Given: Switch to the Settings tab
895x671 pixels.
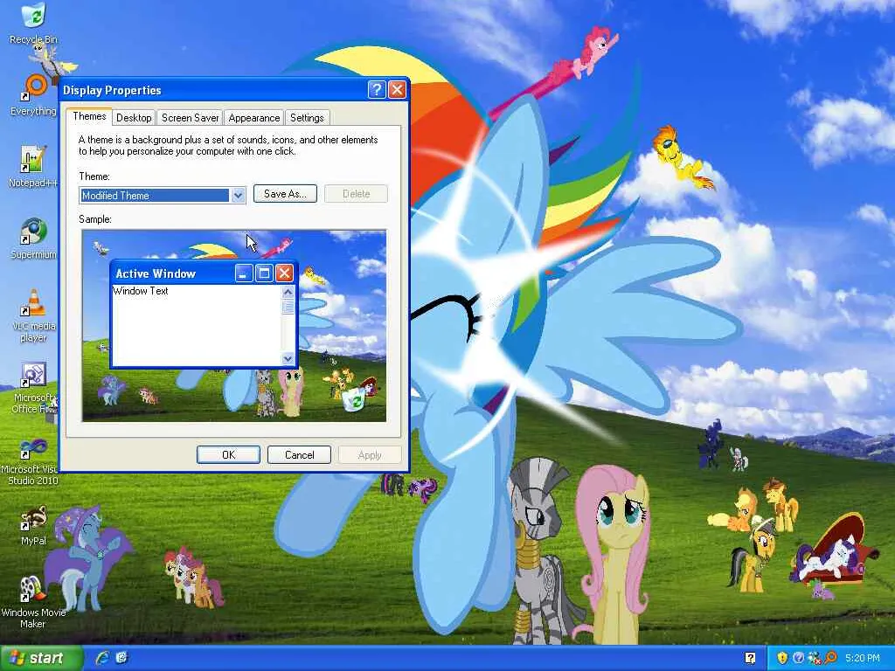Looking at the screenshot, I should point(307,118).
